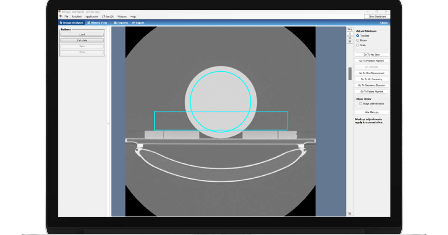Switch markup adjustment to Rotate
Screen dimensions: 448x235
[x=358, y=40]
